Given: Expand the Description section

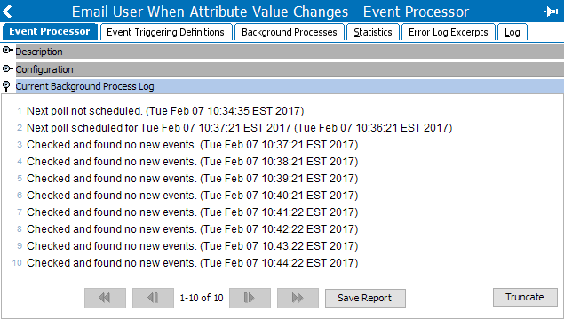Looking at the screenshot, I should click(7, 51).
